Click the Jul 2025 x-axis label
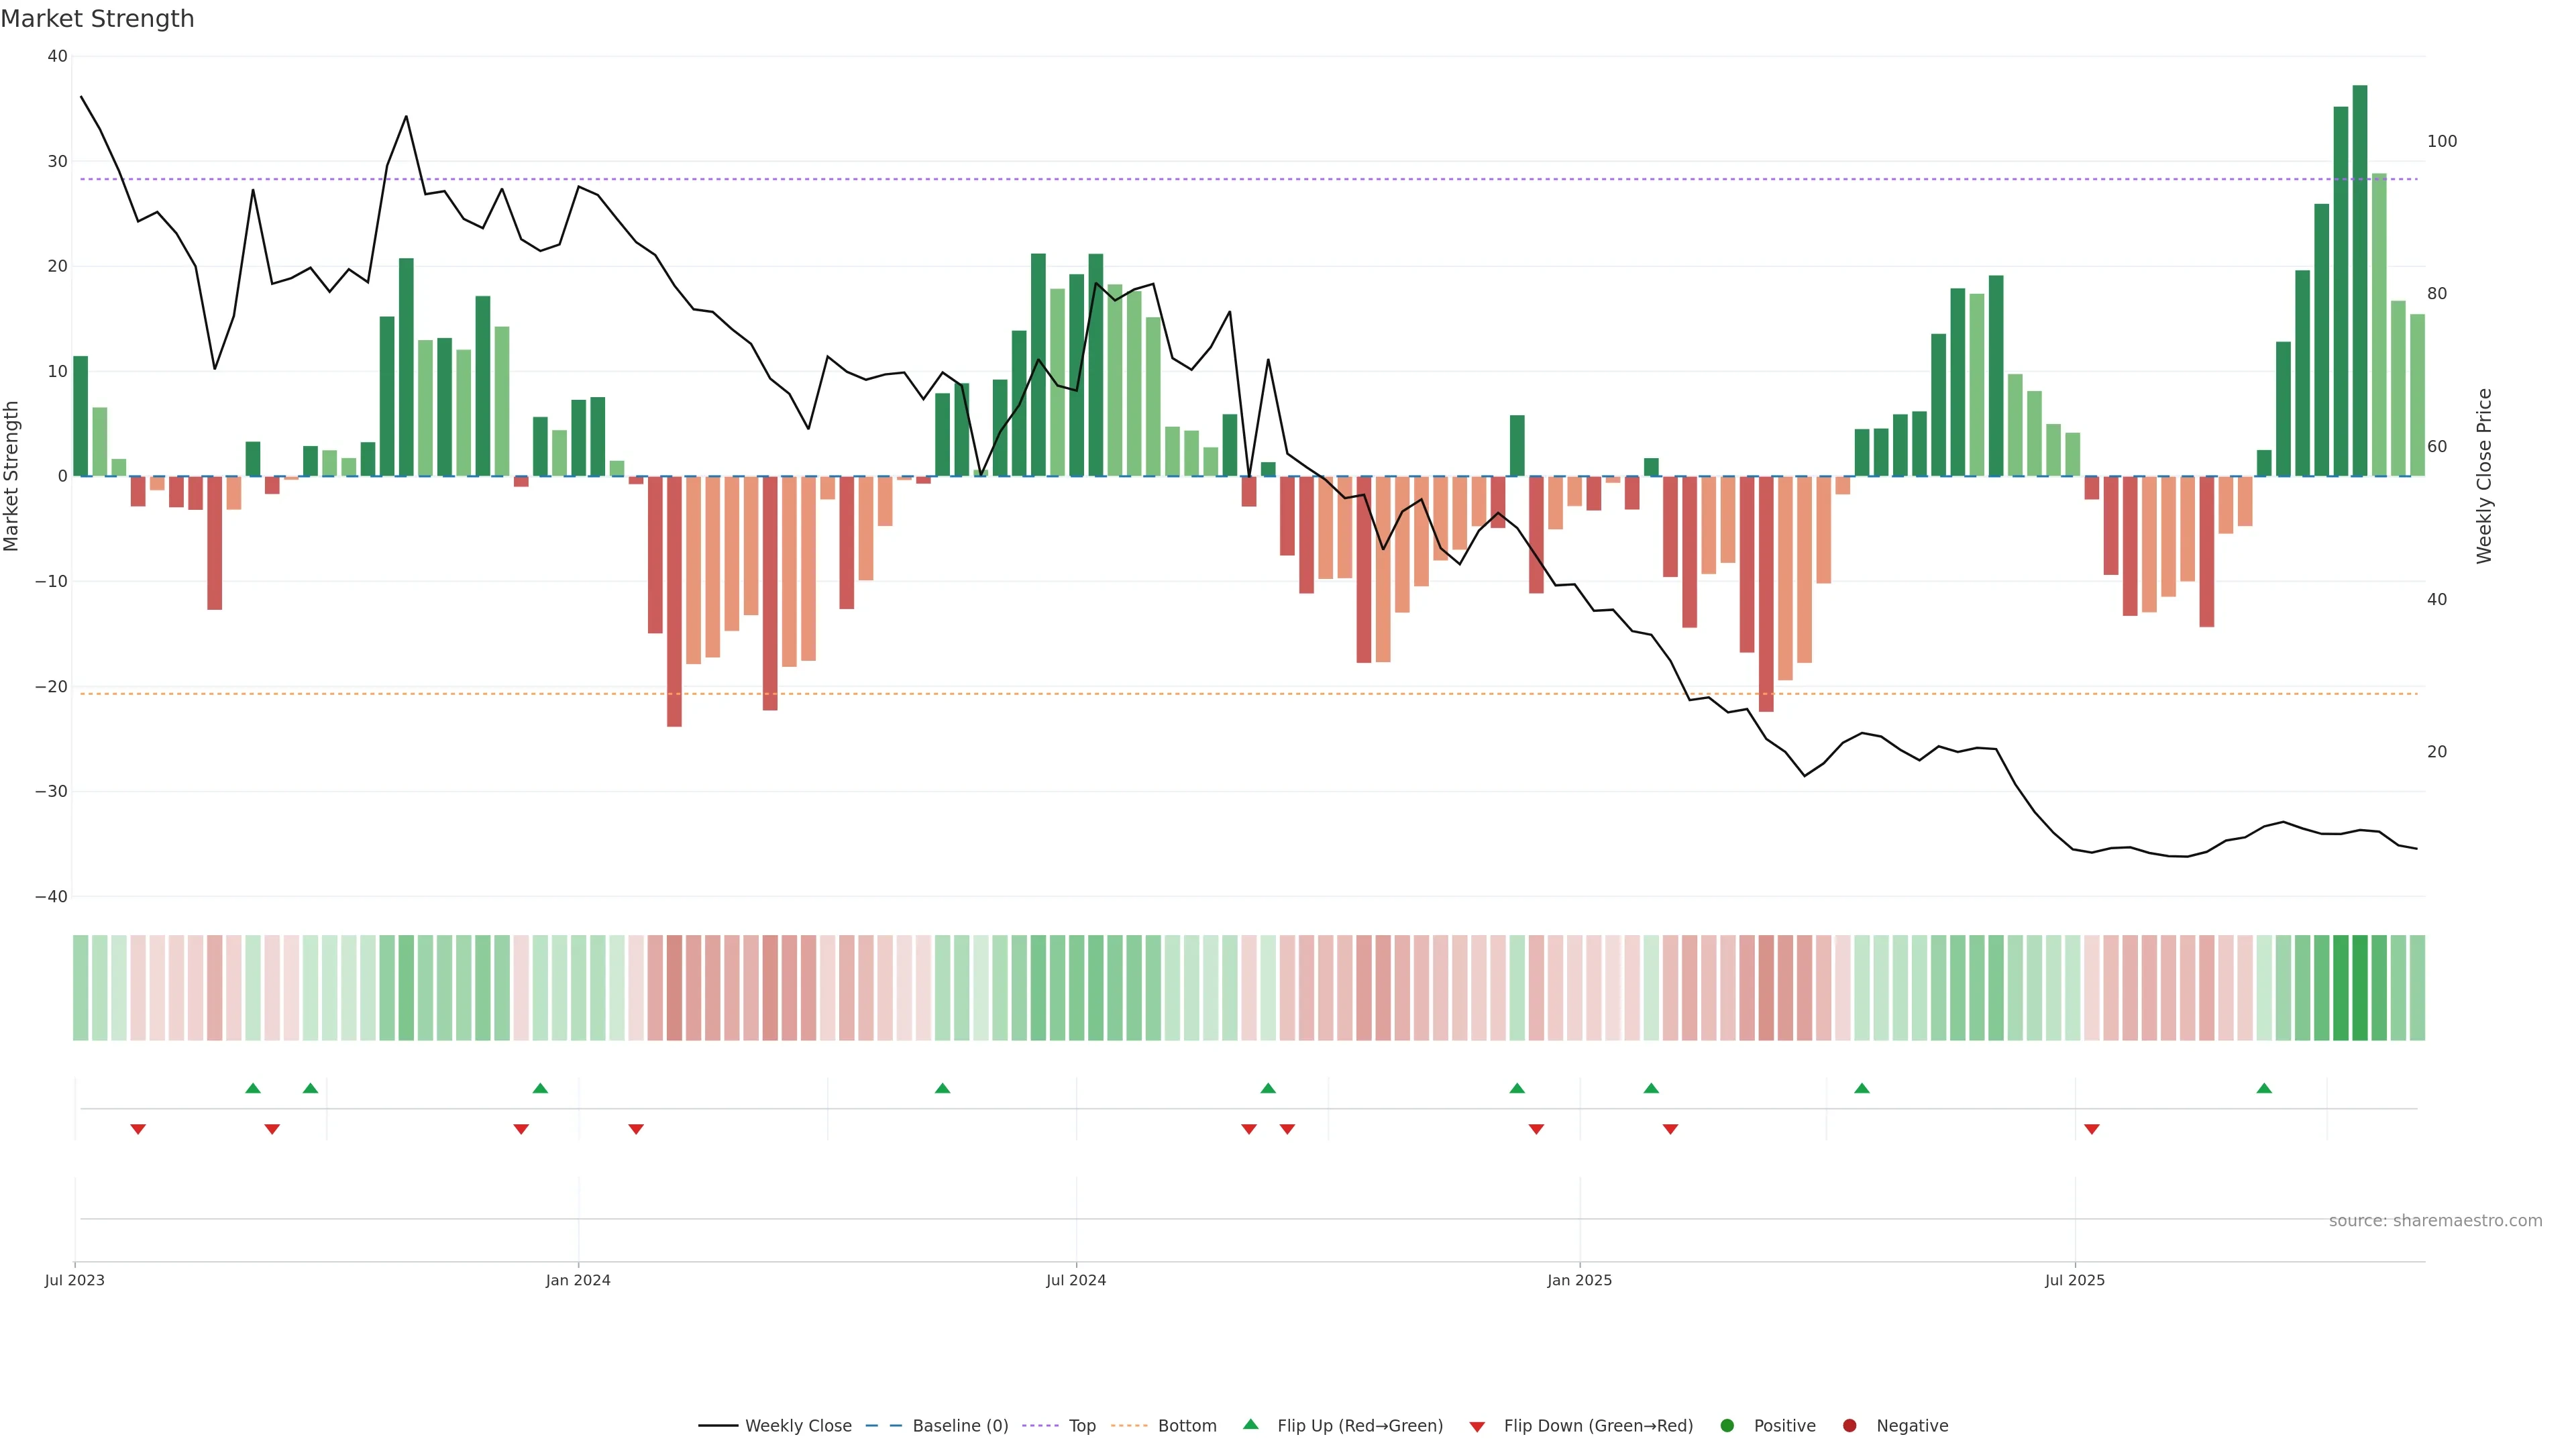Image resolution: width=2576 pixels, height=1449 pixels. 2074,1280
